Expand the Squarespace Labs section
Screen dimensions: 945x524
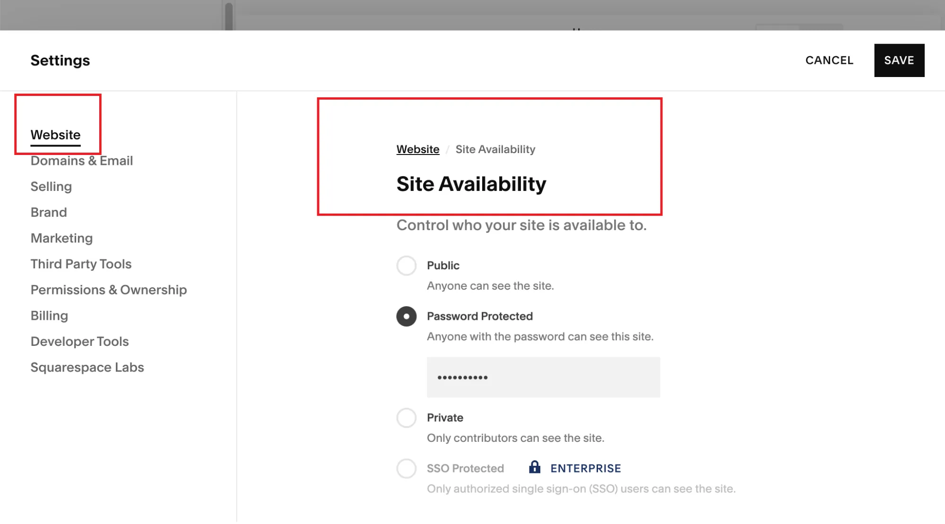[87, 367]
